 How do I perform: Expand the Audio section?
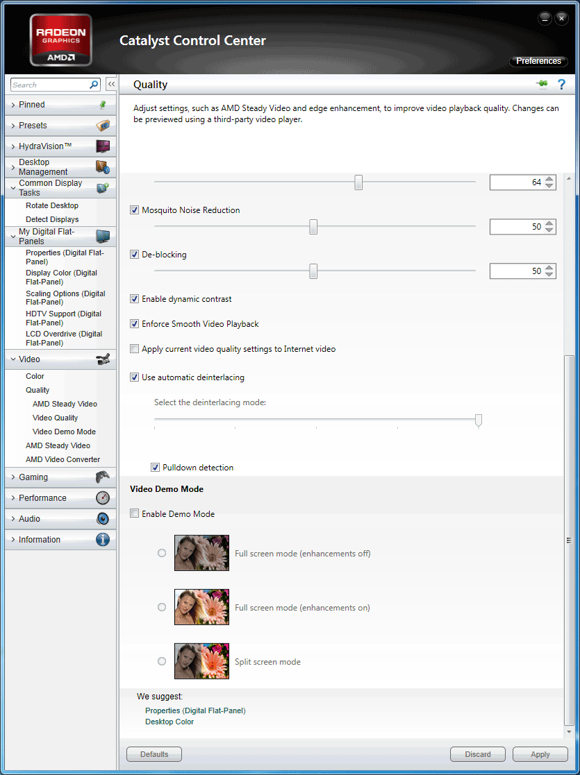pos(13,518)
